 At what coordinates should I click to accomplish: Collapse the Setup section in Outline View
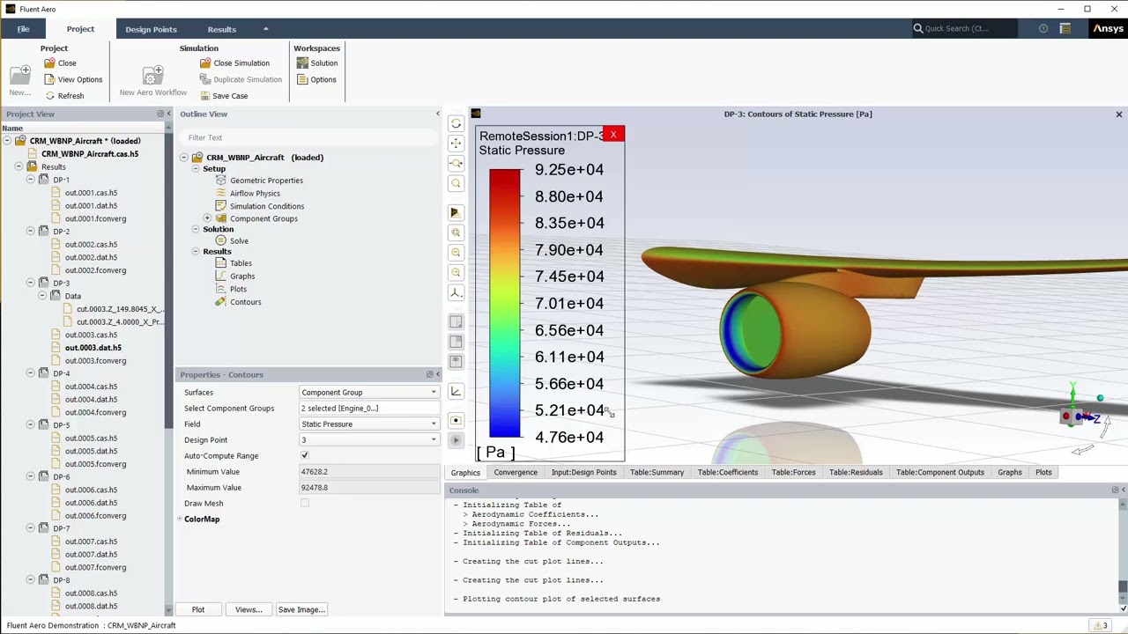[x=196, y=168]
